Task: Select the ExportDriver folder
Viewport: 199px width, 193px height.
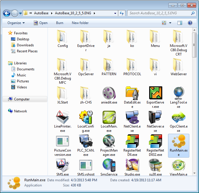Action: pyautogui.click(x=86, y=41)
